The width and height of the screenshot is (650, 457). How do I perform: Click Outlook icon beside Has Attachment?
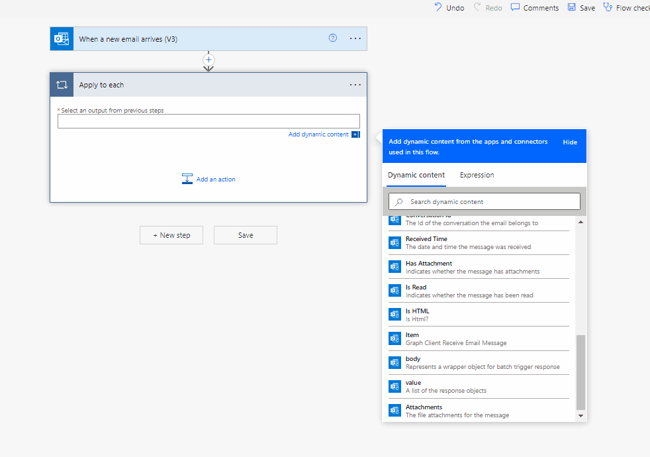pos(395,267)
